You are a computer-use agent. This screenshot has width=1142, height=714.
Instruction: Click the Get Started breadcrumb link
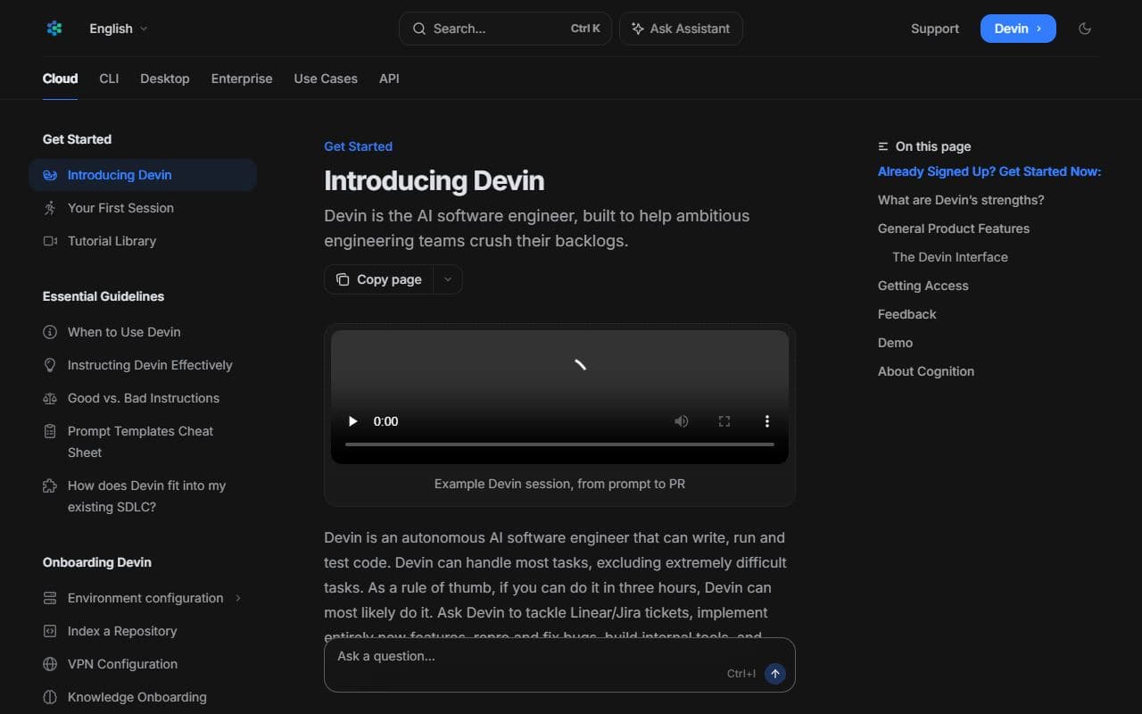pos(358,146)
